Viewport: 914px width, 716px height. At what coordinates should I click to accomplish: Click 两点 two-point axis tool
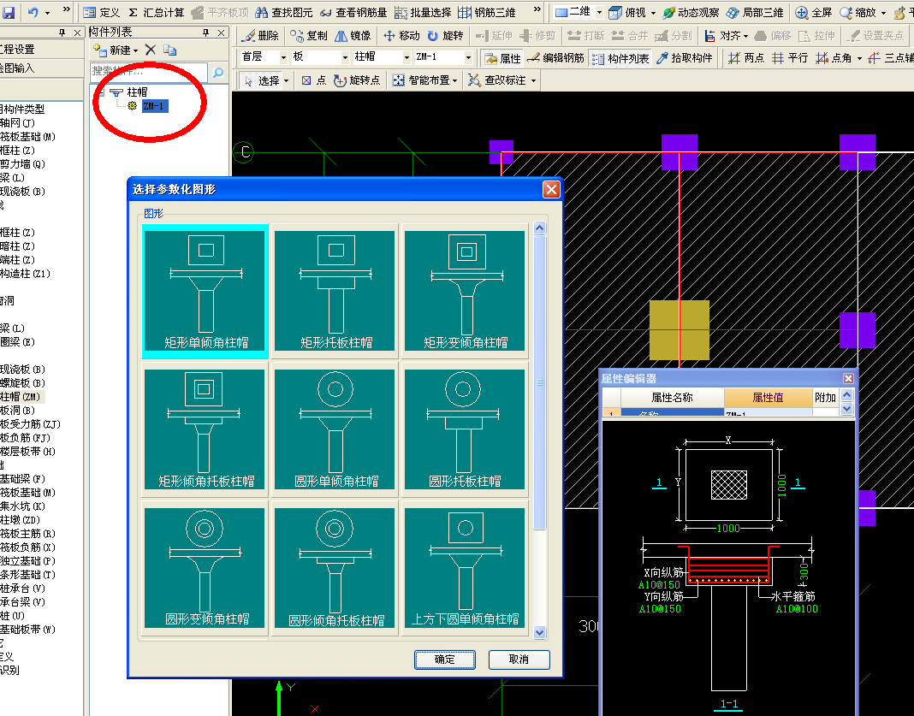(745, 57)
